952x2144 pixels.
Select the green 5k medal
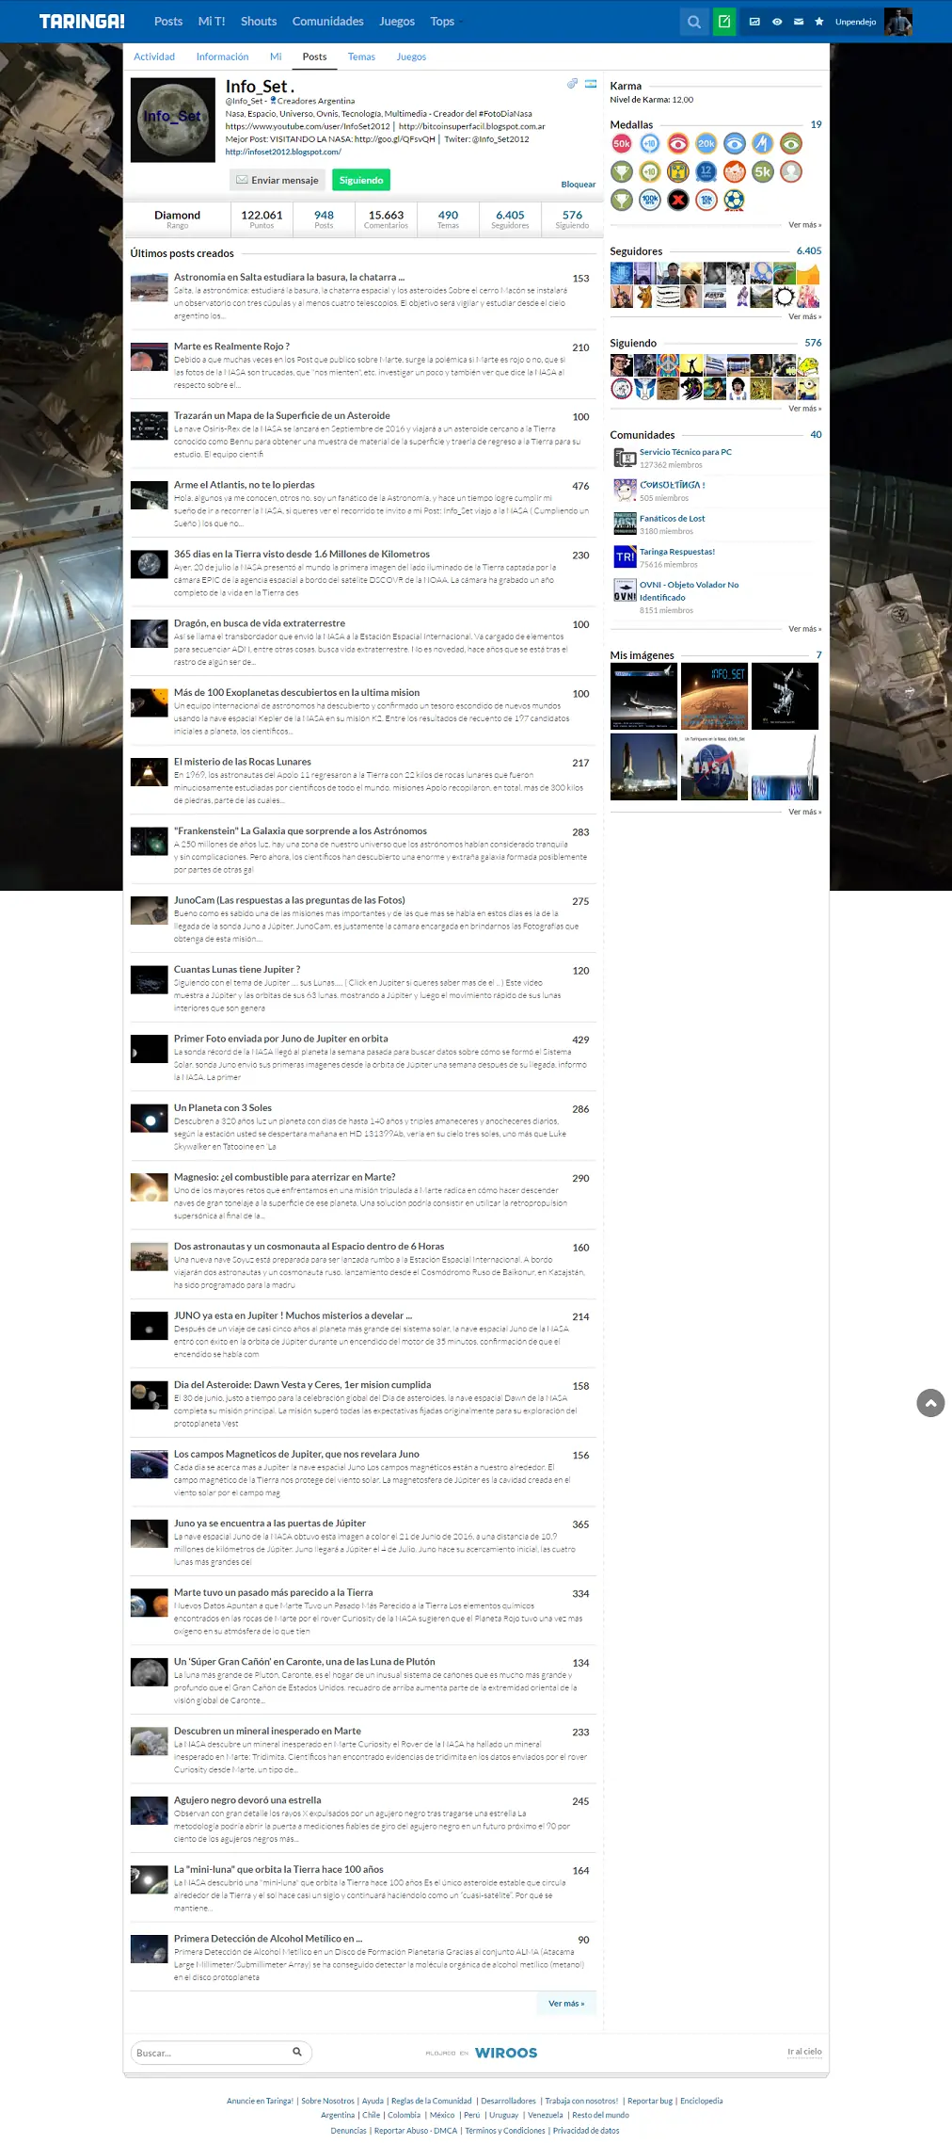click(763, 171)
